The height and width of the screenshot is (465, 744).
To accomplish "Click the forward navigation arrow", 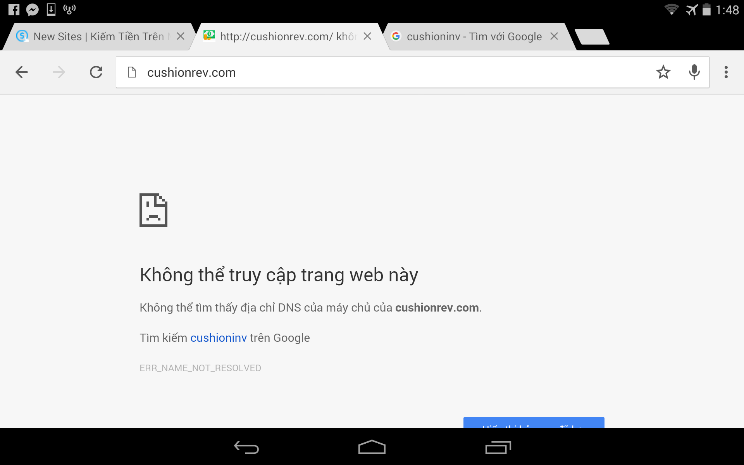I will pyautogui.click(x=59, y=72).
